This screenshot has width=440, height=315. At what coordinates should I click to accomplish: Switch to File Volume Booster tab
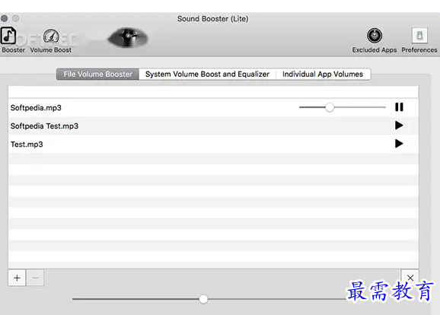[x=97, y=74]
